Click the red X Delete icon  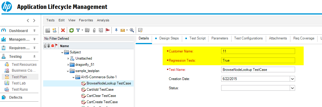63,30
